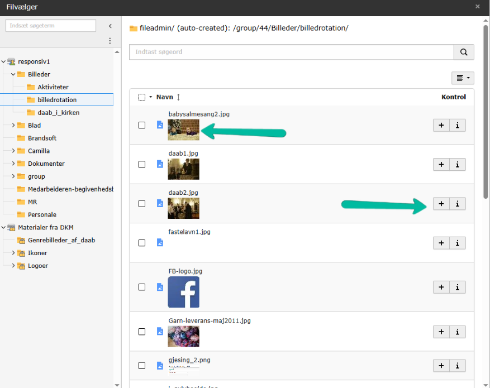
Task: Open the Aktiviteter folder
Action: pyautogui.click(x=53, y=87)
